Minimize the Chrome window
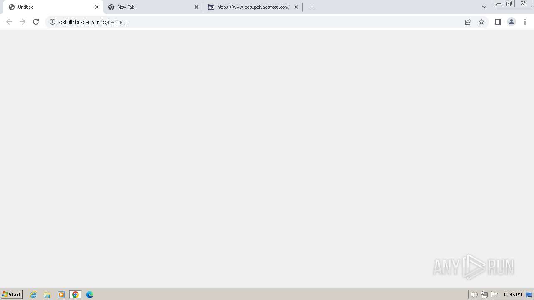Viewport: 534px width, 300px height. [499, 4]
